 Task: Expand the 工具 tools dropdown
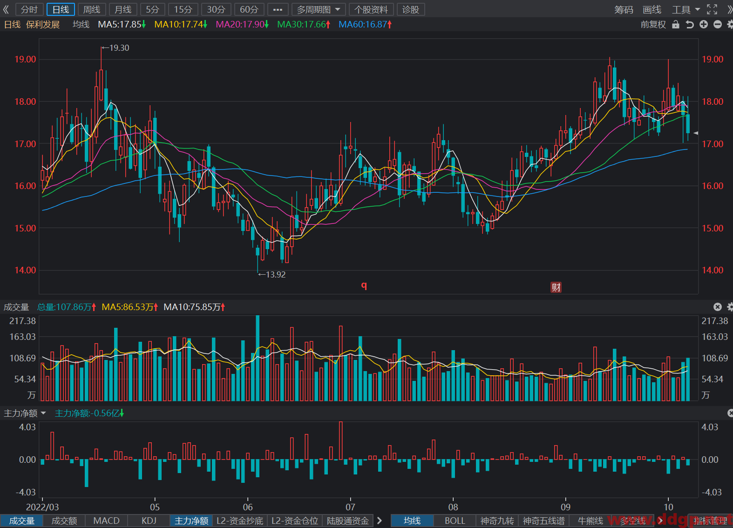[686, 10]
